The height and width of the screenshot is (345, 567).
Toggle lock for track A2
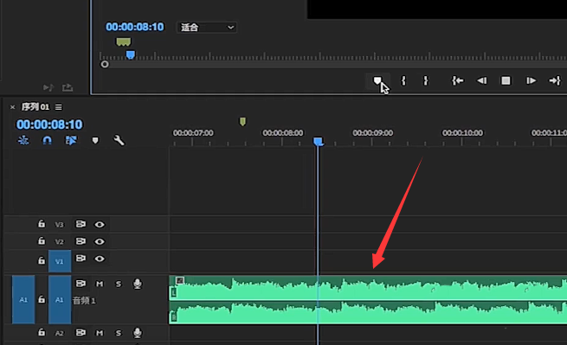42,332
